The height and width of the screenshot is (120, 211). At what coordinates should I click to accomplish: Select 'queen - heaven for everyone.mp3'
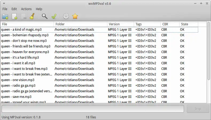click(25, 52)
